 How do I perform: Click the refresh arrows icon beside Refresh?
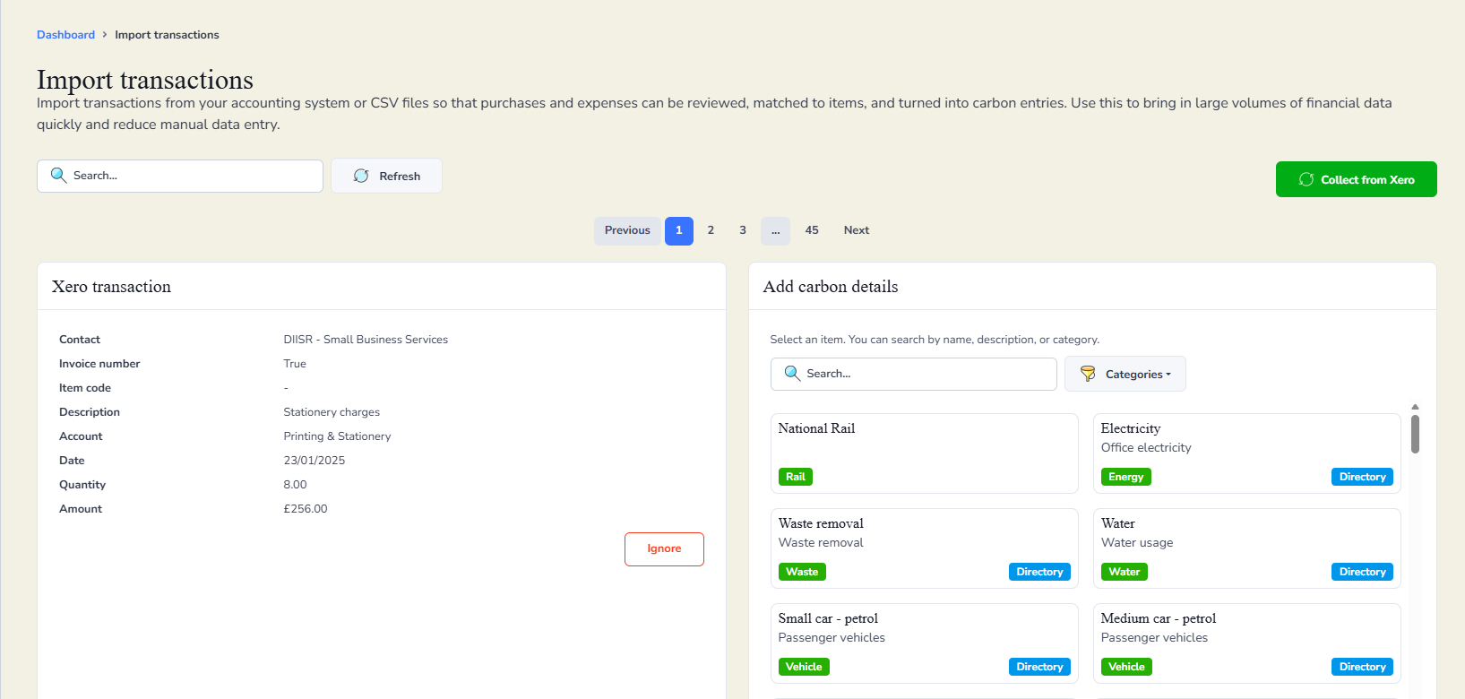coord(361,176)
